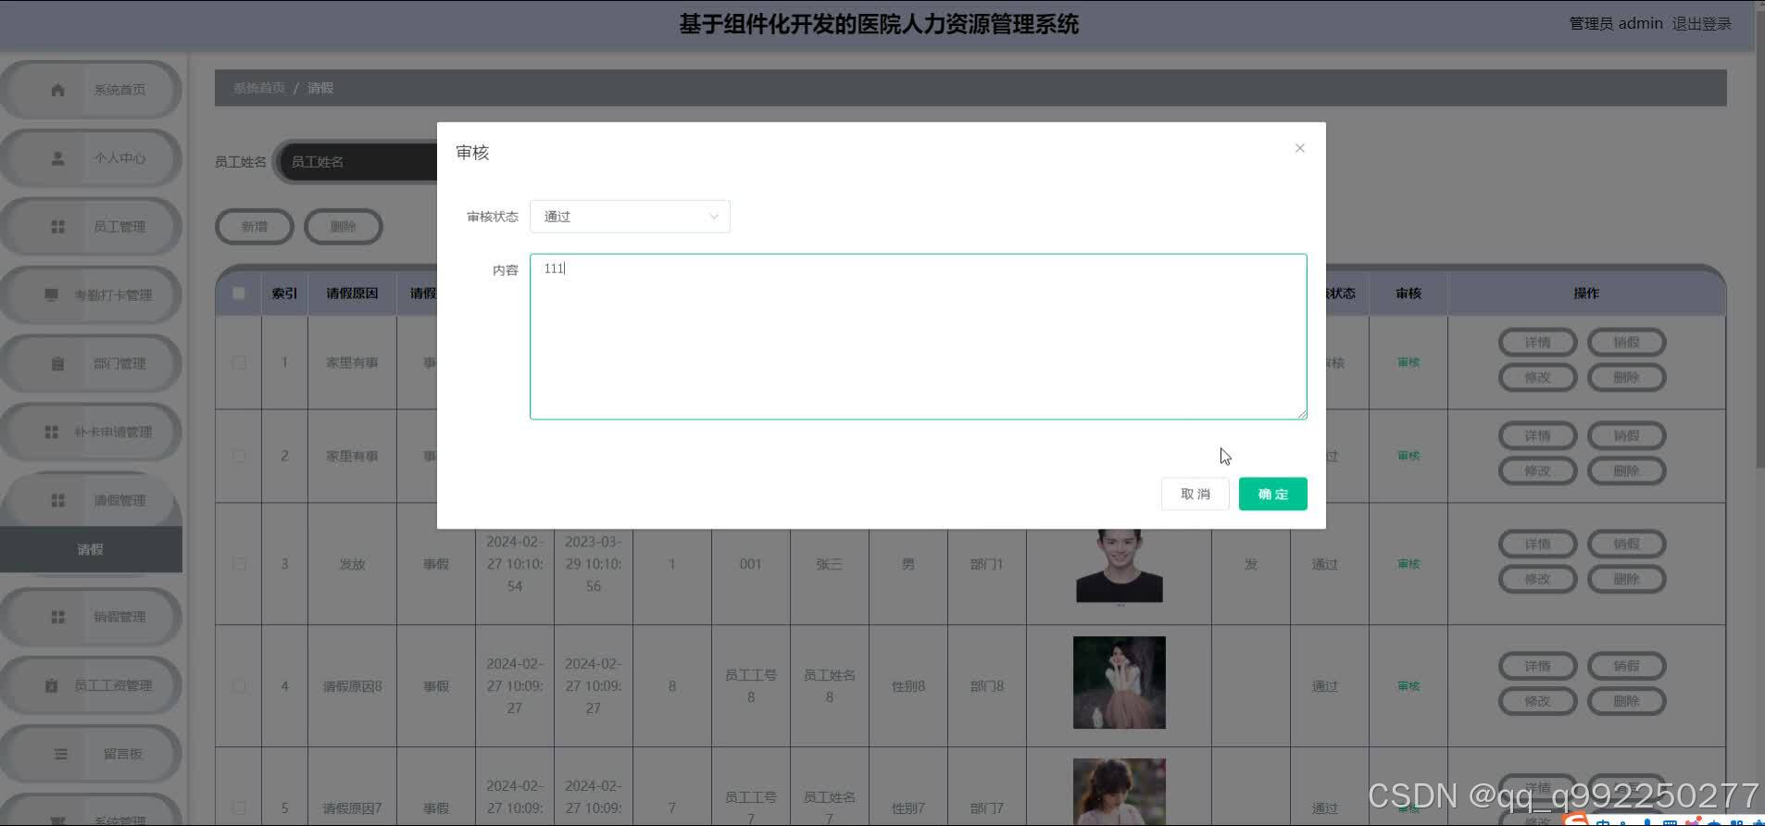Click the icon beside 员工工资管理
This screenshot has height=826, width=1765.
(x=51, y=685)
